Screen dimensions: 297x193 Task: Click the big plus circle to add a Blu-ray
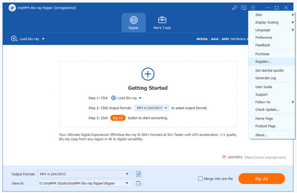[x=148, y=74]
